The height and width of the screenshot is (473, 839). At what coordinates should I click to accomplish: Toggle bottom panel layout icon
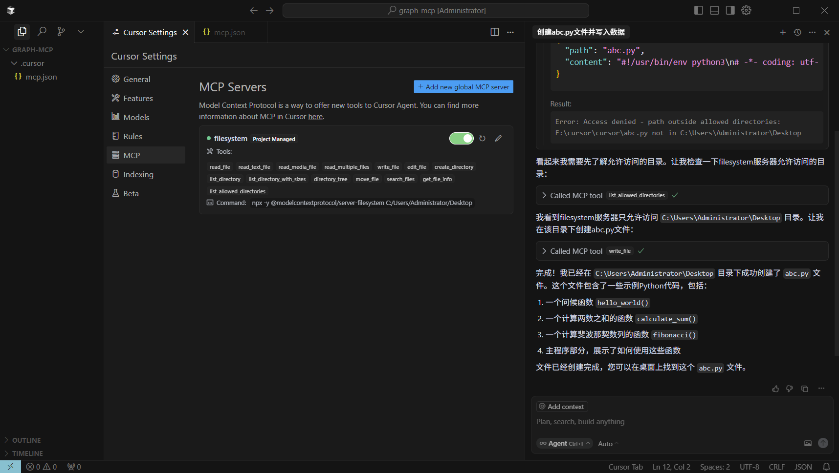[x=714, y=10]
